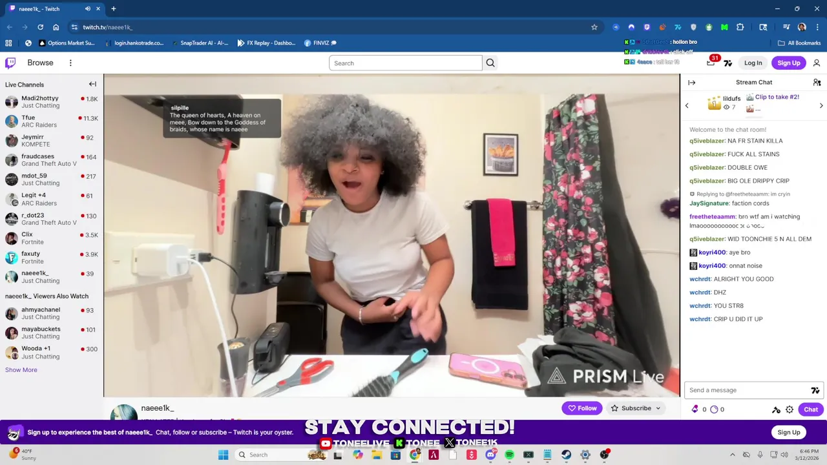This screenshot has height=465, width=827.
Task: Open Tfue channel in sidebar
Action: pyautogui.click(x=52, y=121)
